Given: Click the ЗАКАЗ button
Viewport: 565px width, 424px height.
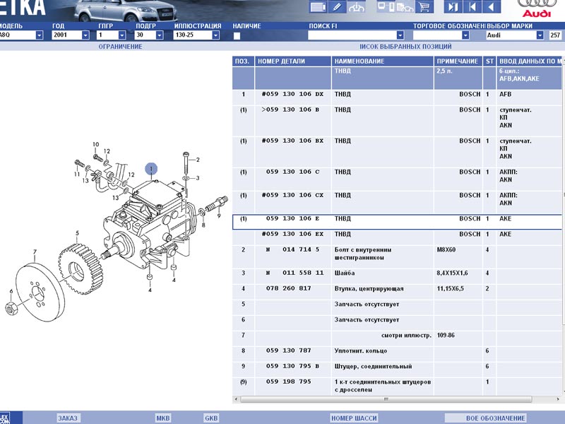Looking at the screenshot, I should coord(68,418).
